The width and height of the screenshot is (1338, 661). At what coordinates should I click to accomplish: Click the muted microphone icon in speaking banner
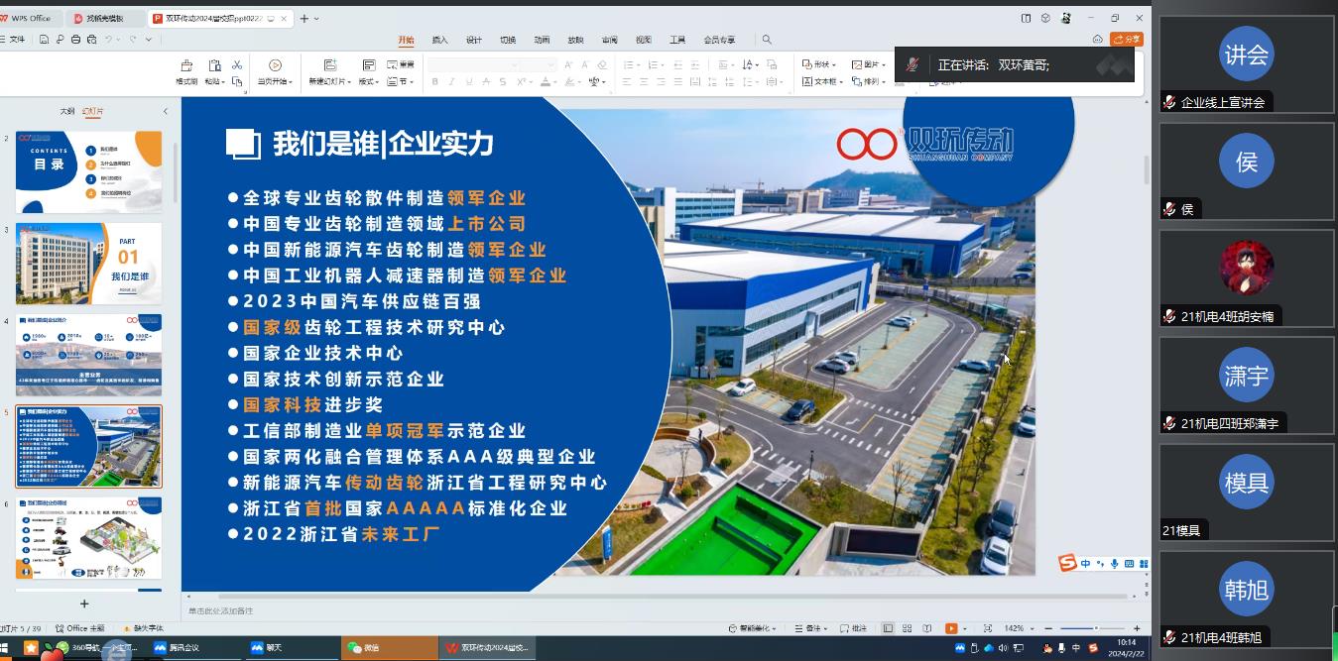(x=912, y=64)
